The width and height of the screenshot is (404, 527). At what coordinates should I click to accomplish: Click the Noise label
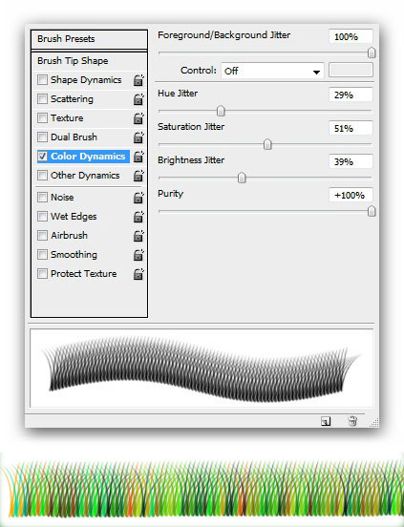tap(62, 197)
